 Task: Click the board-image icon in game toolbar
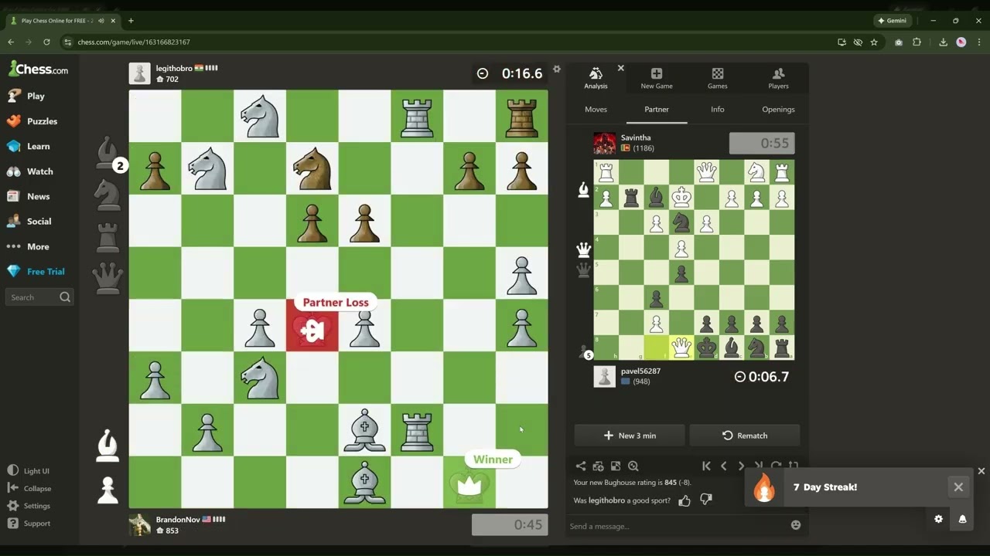[616, 466]
